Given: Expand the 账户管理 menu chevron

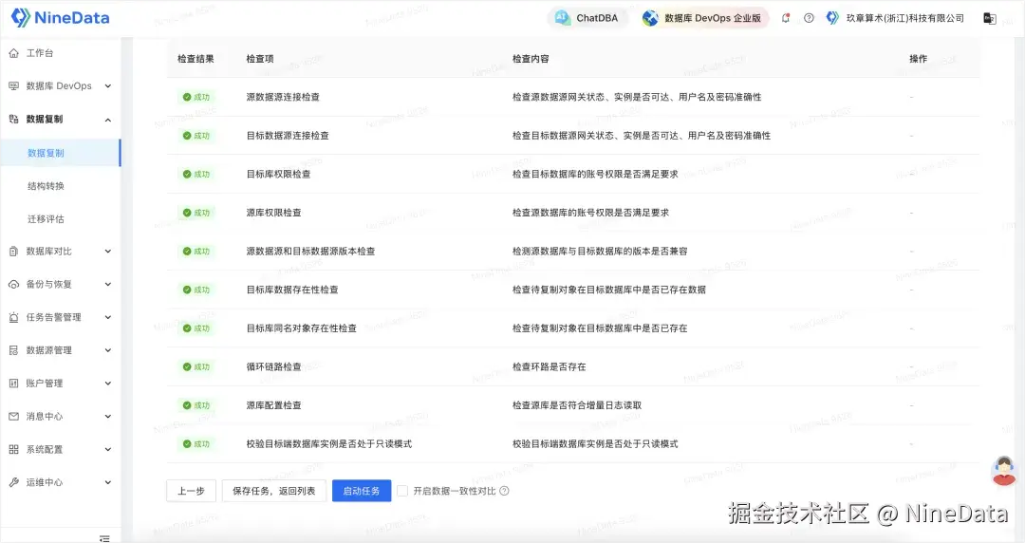Looking at the screenshot, I should (108, 384).
